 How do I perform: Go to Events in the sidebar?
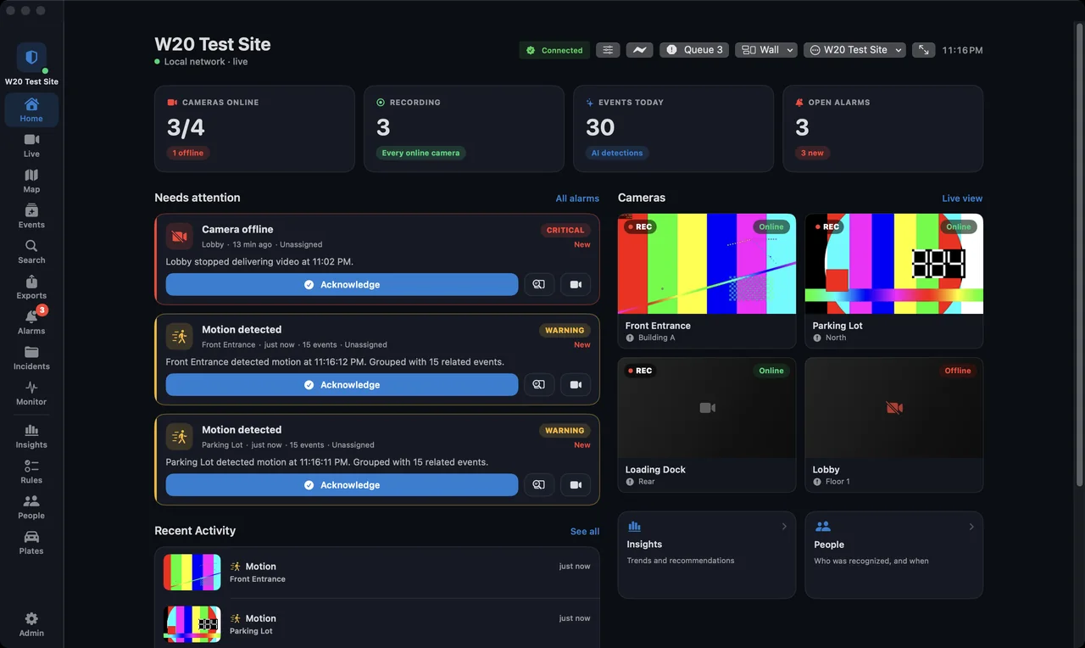[x=31, y=216]
